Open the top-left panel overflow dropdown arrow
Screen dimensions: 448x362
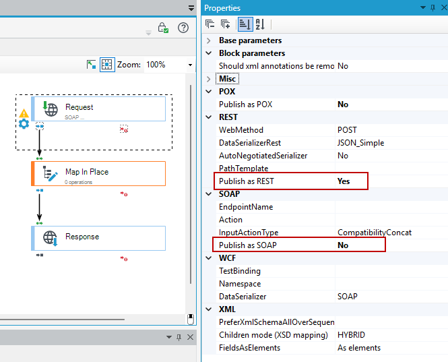pyautogui.click(x=191, y=8)
